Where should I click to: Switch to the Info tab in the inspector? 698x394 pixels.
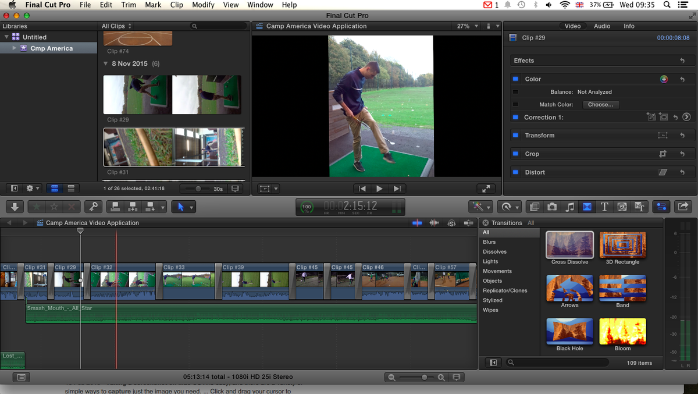click(629, 26)
